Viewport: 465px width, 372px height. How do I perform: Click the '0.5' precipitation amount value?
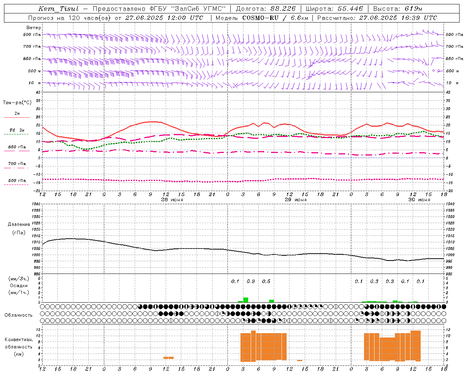(x=266, y=282)
